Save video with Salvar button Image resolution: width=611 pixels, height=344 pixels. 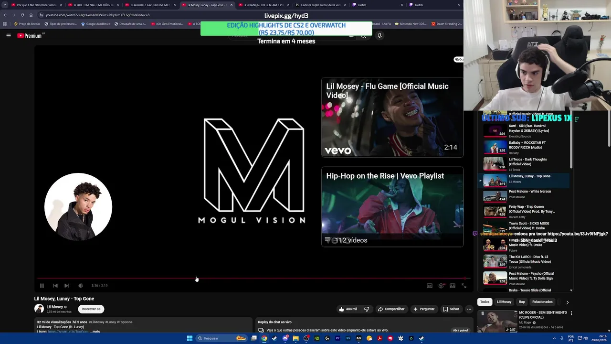[x=451, y=309]
